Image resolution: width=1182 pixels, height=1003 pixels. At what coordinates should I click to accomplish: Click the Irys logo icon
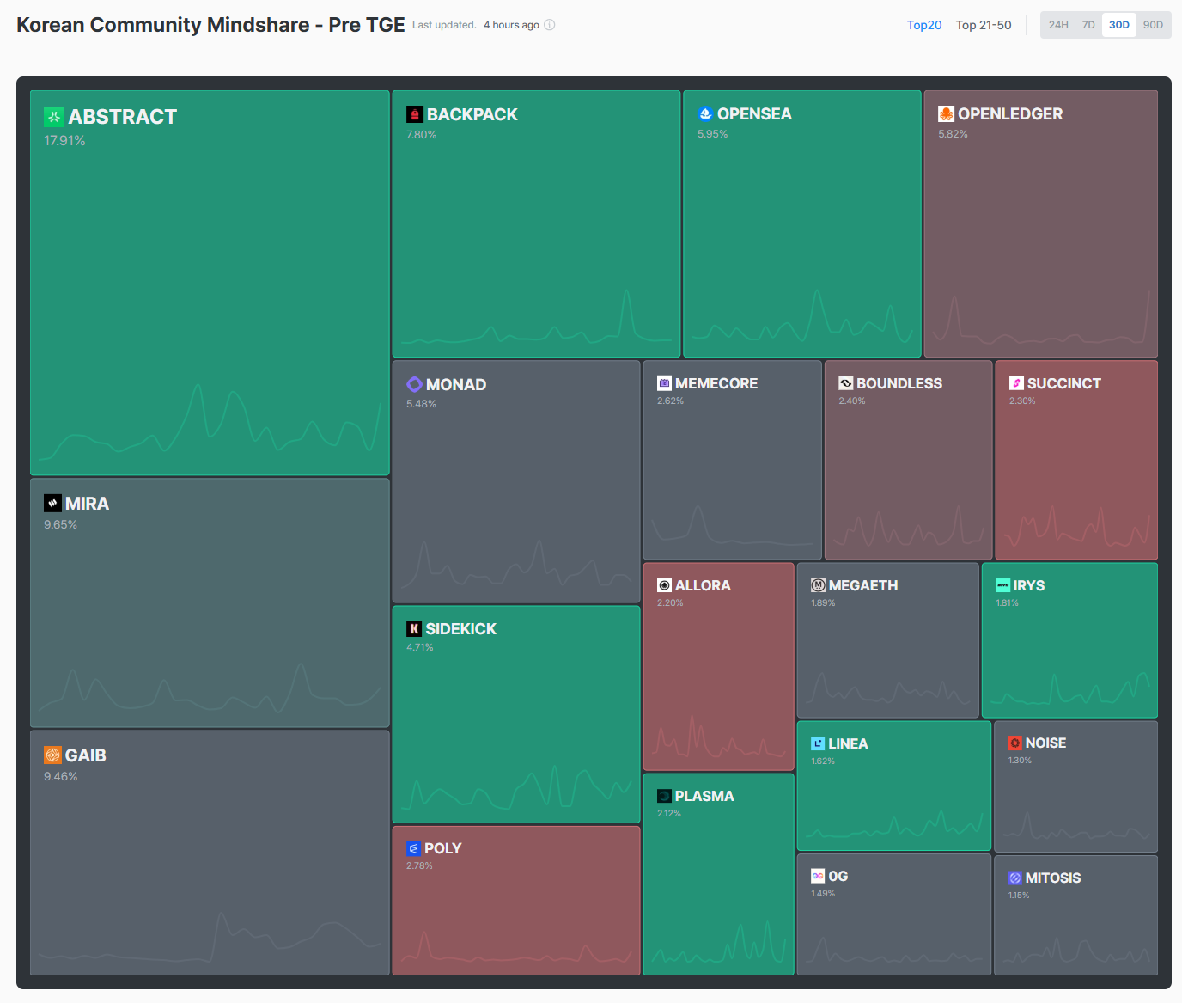pyautogui.click(x=1002, y=585)
